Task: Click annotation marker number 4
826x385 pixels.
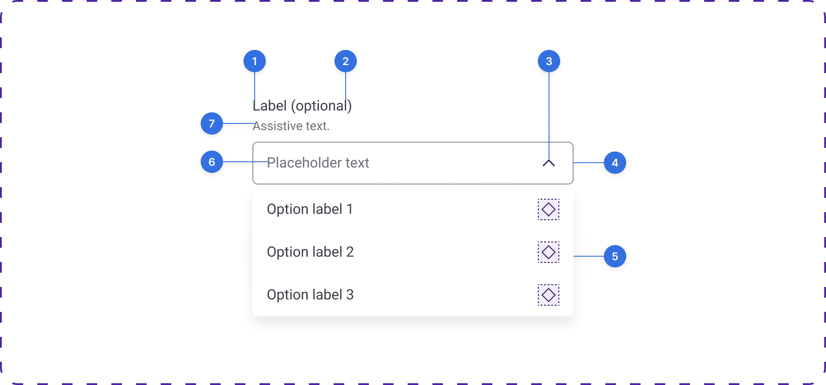Action: click(x=615, y=163)
